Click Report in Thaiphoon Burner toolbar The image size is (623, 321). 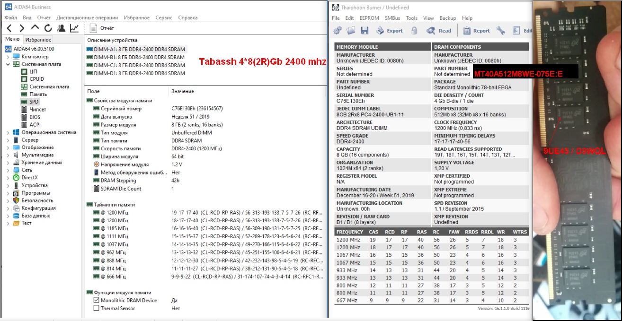tap(476, 31)
